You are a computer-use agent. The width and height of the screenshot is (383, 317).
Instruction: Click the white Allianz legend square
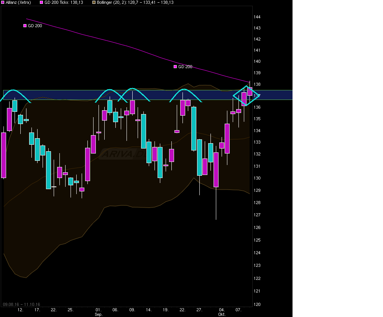pyautogui.click(x=3, y=2)
